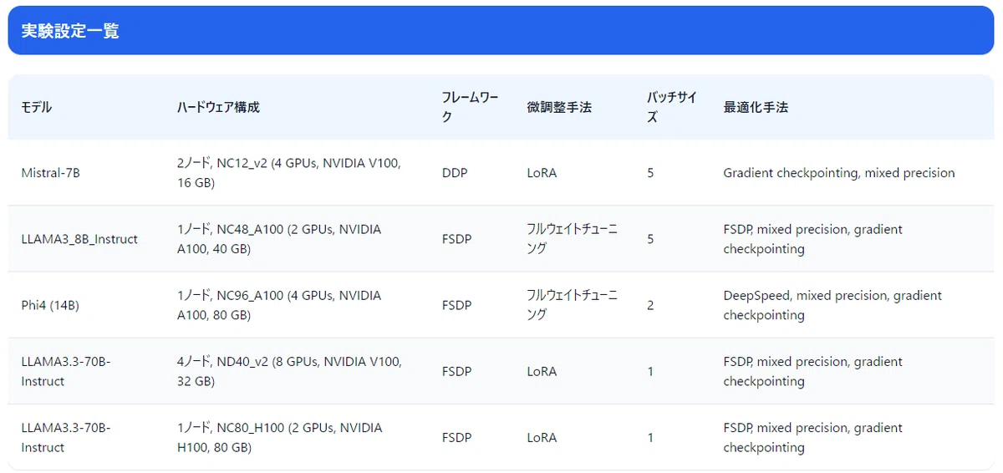1003x473 pixels.
Task: Select the ハードウェア構成 column header
Action: [x=218, y=107]
